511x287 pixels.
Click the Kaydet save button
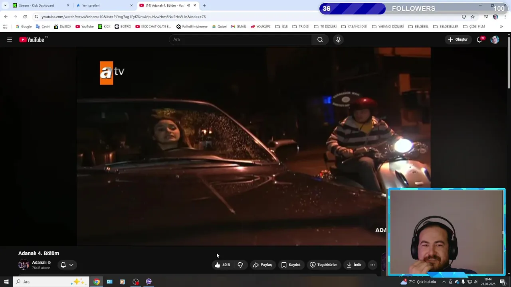291,265
